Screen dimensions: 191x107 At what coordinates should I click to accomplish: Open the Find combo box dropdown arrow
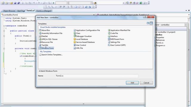[123, 3]
